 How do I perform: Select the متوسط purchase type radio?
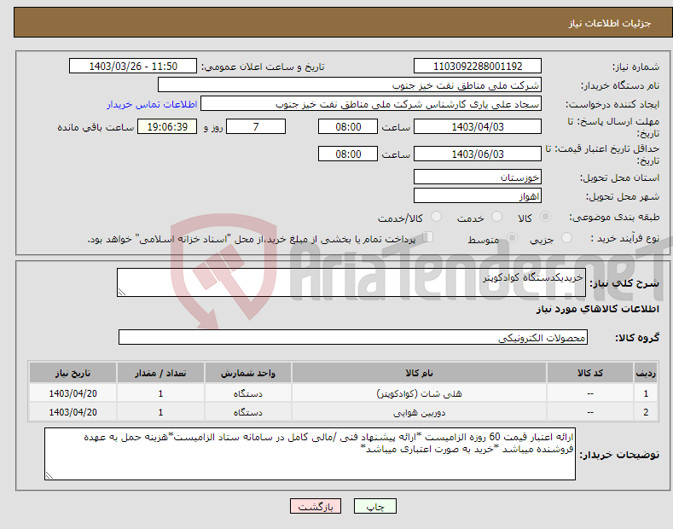pyautogui.click(x=512, y=238)
